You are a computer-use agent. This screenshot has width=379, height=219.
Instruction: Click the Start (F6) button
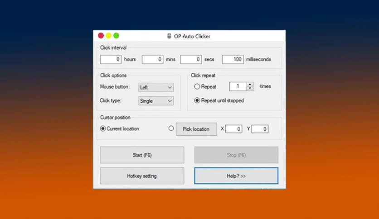142,155
